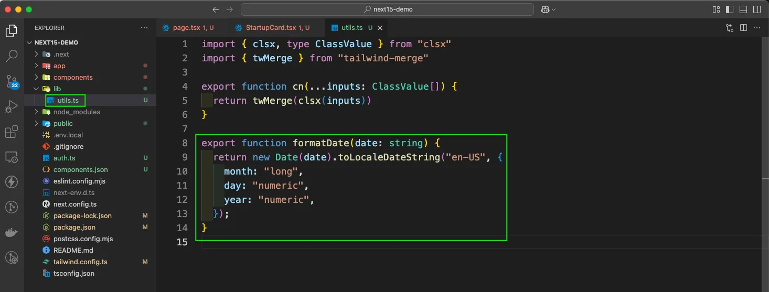
Task: Open the Docker view in activity bar
Action: pyautogui.click(x=12, y=232)
